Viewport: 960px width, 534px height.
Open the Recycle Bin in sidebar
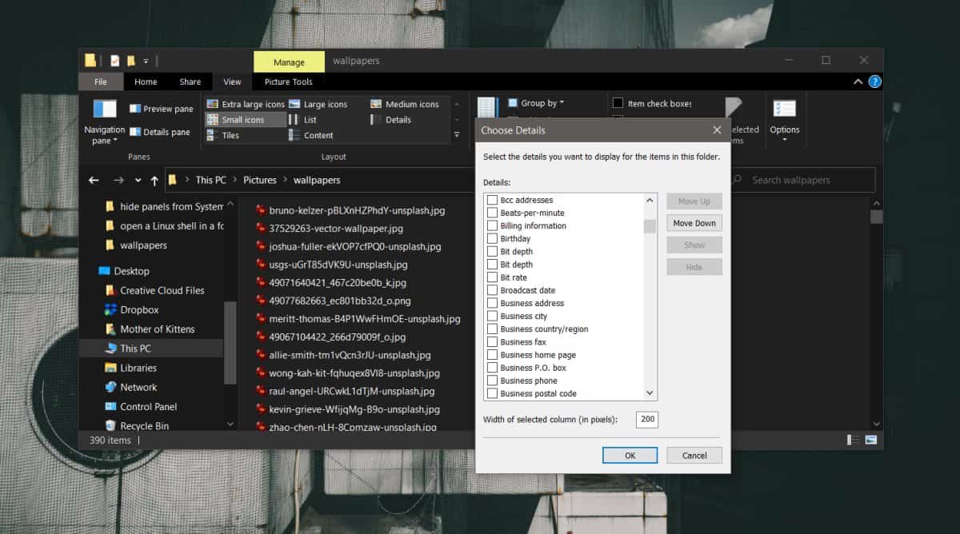coord(144,426)
